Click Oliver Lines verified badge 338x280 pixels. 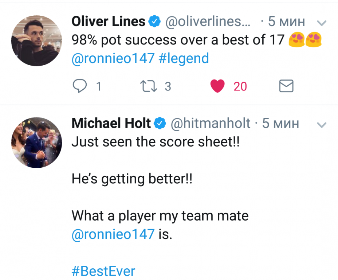pos(156,22)
